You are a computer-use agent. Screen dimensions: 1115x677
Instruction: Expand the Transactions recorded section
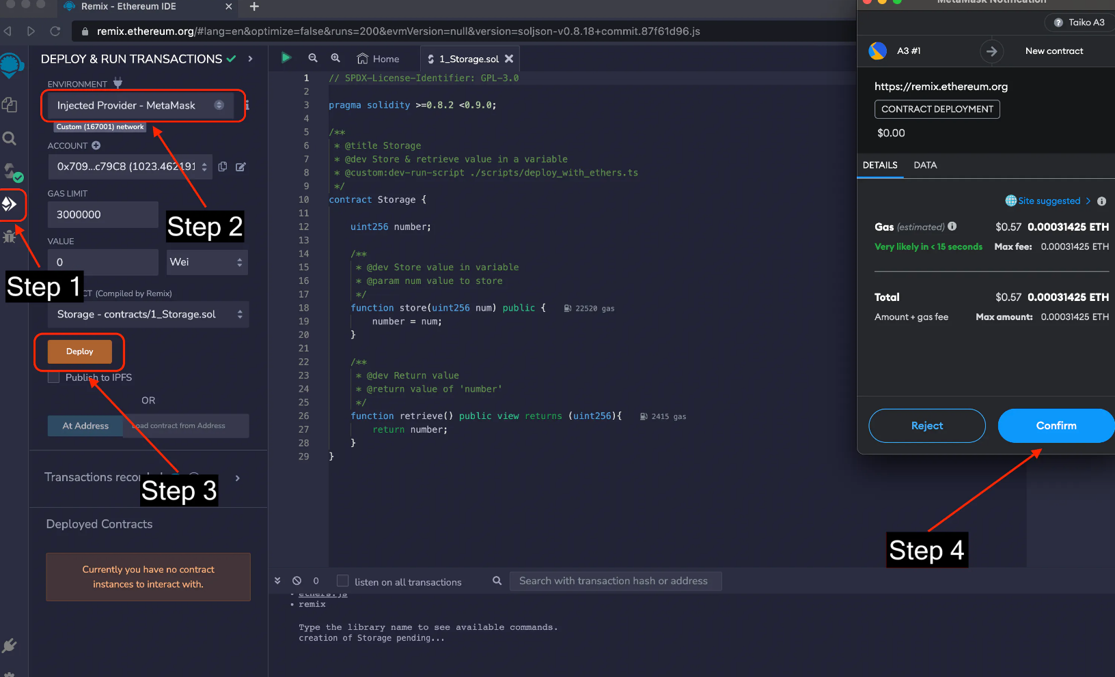[238, 478]
